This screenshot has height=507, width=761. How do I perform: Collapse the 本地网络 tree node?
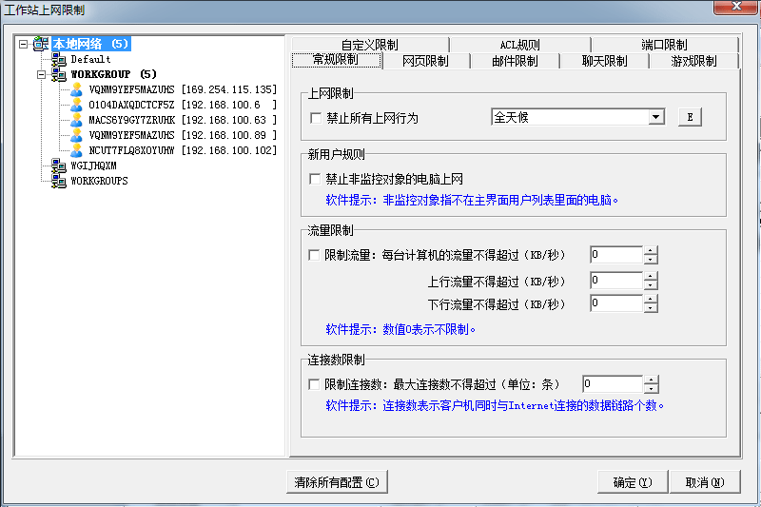coord(23,44)
